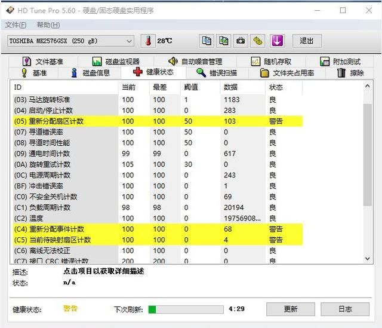Select row (C2) 温度
The height and width of the screenshot is (328, 382).
tap(158, 218)
